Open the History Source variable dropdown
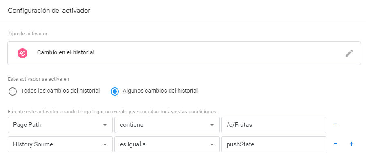Image resolution: width=366 pixels, height=161 pixels. [x=60, y=144]
